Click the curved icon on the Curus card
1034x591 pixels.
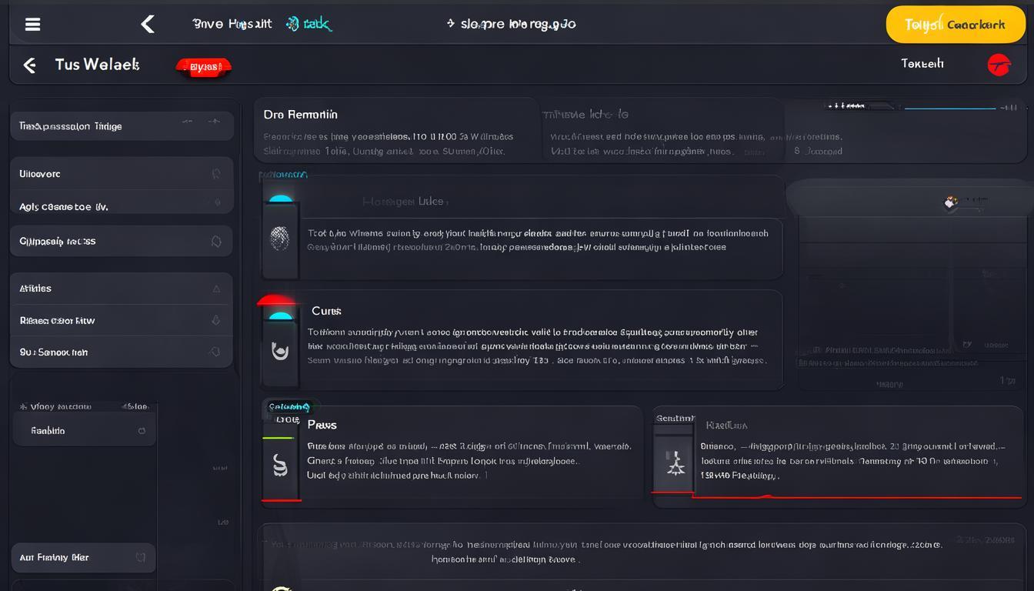(280, 352)
